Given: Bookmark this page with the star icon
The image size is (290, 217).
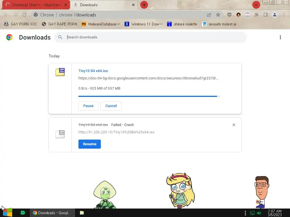Looking at the screenshot, I should pos(218,15).
